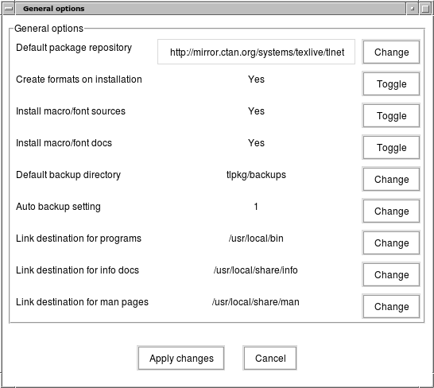The width and height of the screenshot is (434, 388).
Task: Open the window menu icon in title bar
Action: click(9, 9)
